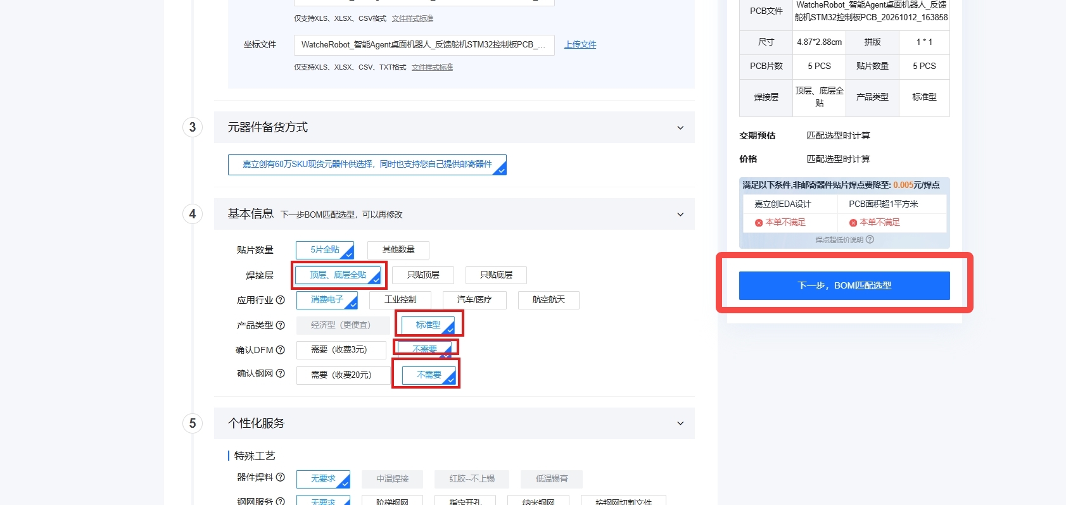Image resolution: width=1066 pixels, height=505 pixels.
Task: Select 嘉立创60万SKU component supply option
Action: (x=367, y=165)
